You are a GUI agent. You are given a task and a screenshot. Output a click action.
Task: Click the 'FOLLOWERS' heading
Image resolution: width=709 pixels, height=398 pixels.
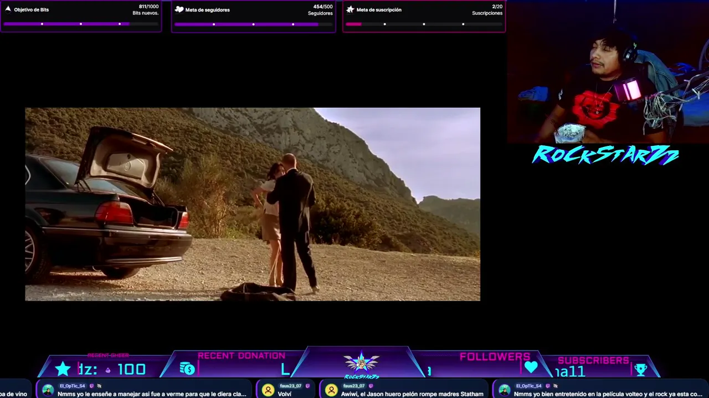tap(495, 357)
